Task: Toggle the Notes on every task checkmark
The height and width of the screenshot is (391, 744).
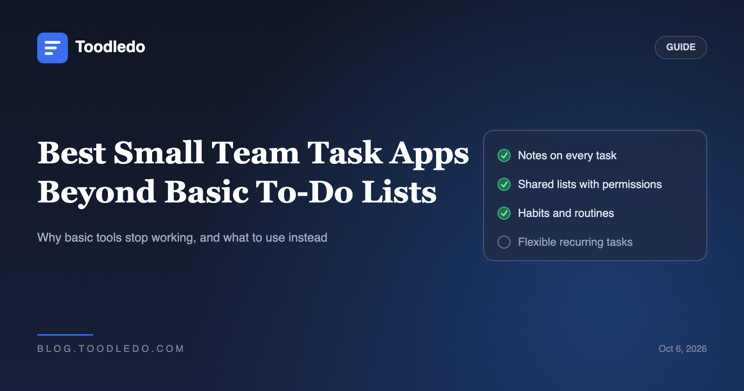Action: (504, 155)
